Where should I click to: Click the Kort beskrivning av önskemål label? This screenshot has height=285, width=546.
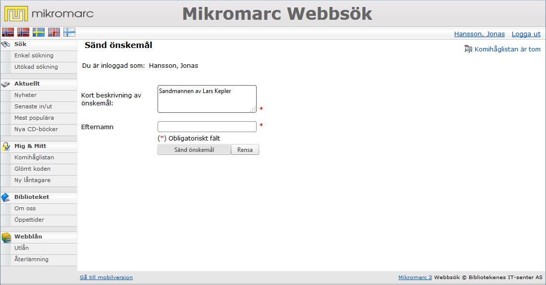[x=111, y=99]
